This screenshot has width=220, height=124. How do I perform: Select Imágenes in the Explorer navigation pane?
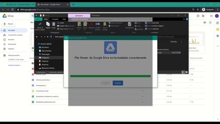click(45, 58)
